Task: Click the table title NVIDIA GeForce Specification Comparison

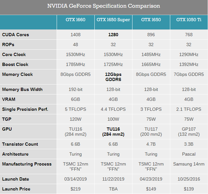Action: [104, 6]
